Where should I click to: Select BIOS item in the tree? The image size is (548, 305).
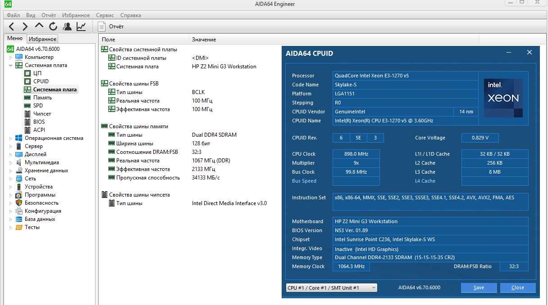[x=39, y=122]
